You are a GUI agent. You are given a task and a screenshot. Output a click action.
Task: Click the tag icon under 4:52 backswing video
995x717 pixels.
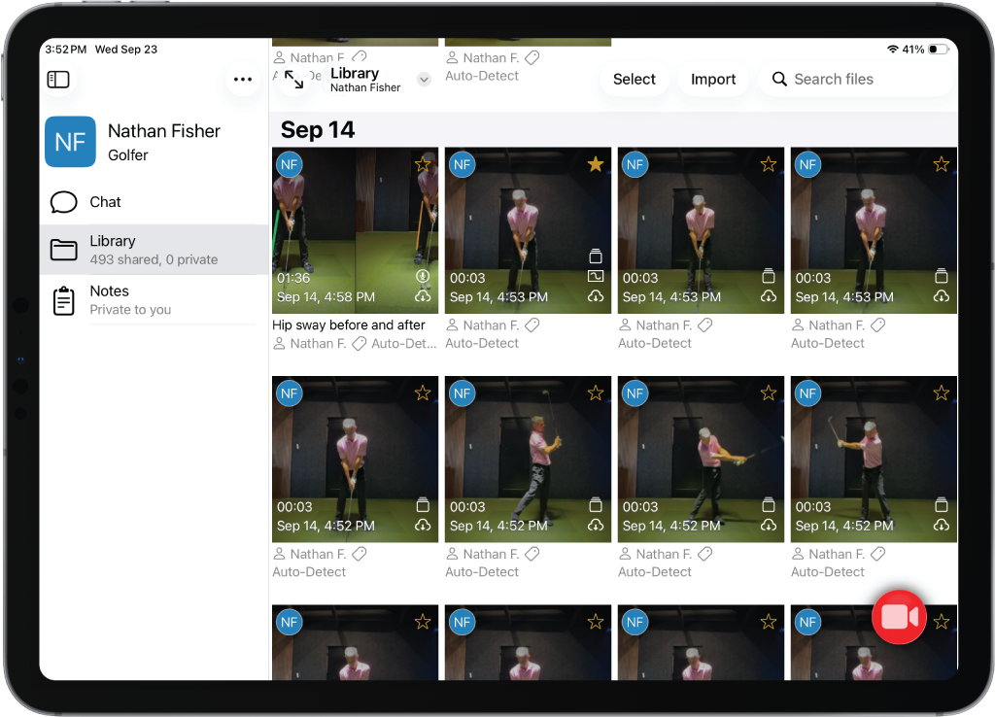pyautogui.click(x=532, y=554)
